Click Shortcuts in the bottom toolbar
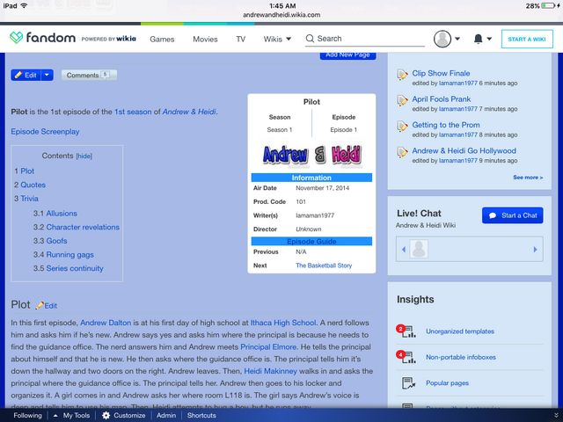 (201, 416)
